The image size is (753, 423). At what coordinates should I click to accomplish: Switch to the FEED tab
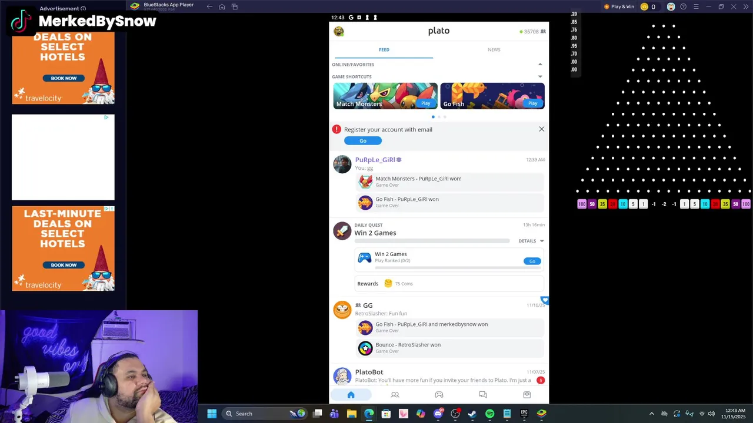(x=384, y=50)
